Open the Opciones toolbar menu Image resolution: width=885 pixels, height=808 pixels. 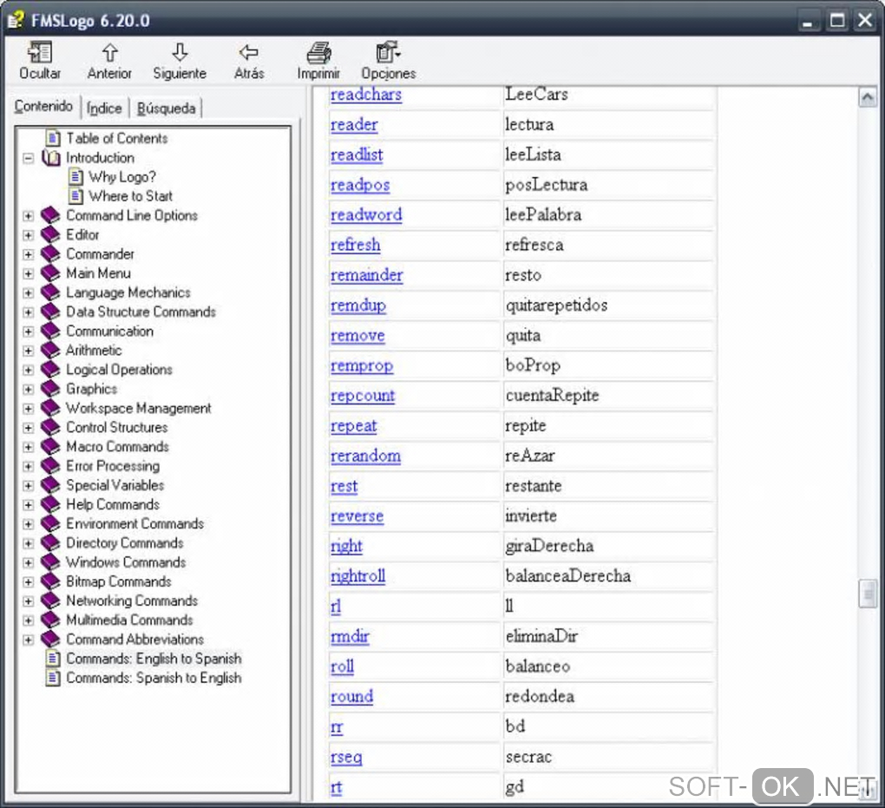pyautogui.click(x=389, y=60)
